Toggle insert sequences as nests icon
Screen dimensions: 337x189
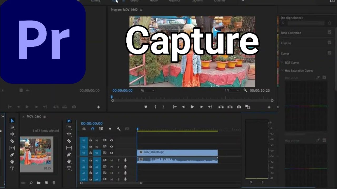tap(84, 129)
